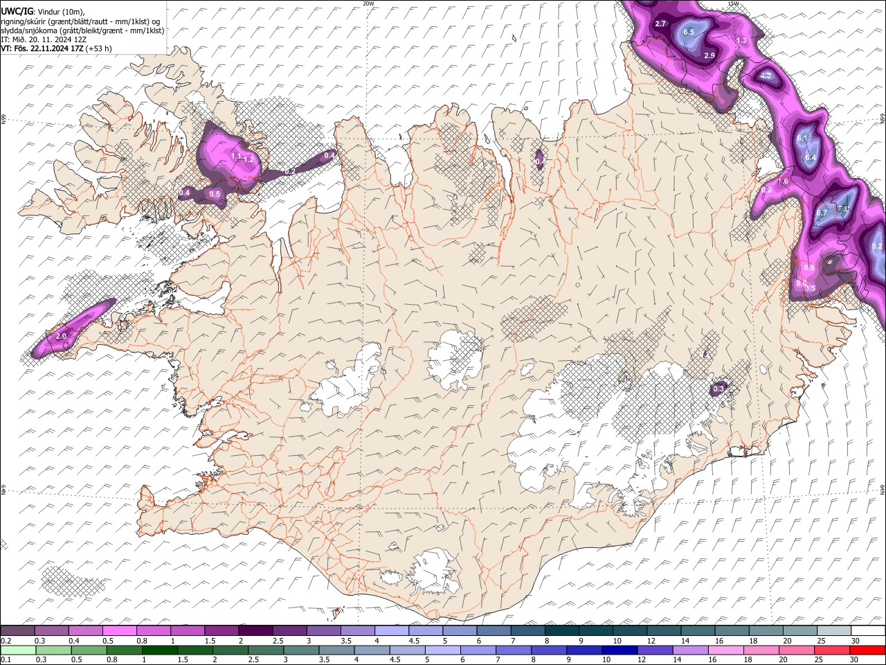Click the '0.2' value in the Westfjords streak
The width and height of the screenshot is (886, 665).
pyautogui.click(x=290, y=171)
